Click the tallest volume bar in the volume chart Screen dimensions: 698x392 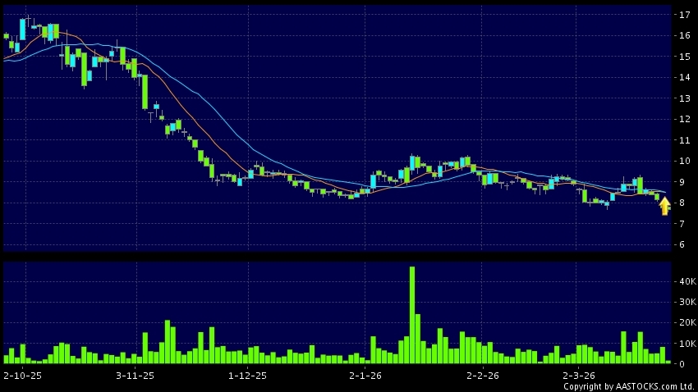[x=411, y=314]
